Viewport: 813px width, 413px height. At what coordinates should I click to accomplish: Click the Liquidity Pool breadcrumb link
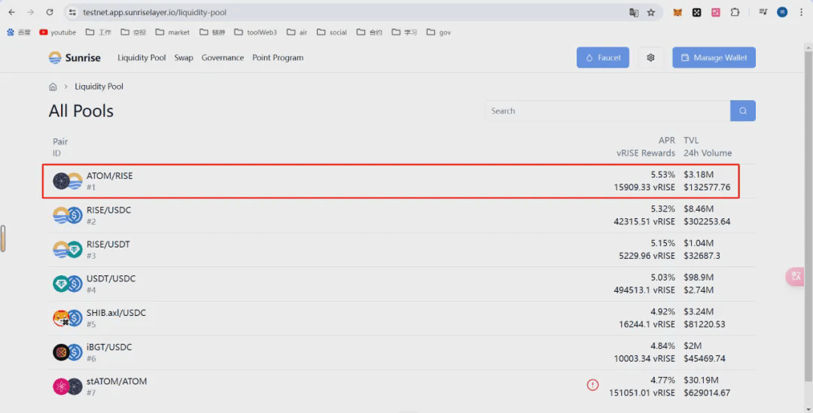coord(99,87)
